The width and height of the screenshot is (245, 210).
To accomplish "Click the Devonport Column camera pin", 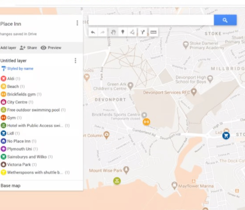I will point(106,135).
